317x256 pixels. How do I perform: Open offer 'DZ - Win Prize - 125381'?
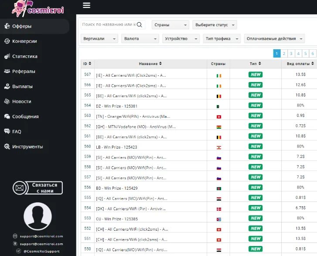tap(117, 106)
